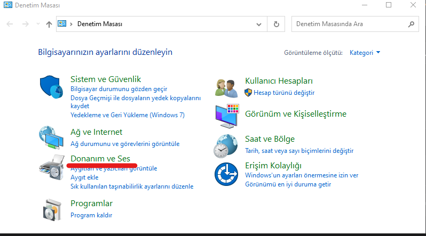The image size is (426, 236).
Task: Click the Program kaldır link
Action: coord(91,215)
